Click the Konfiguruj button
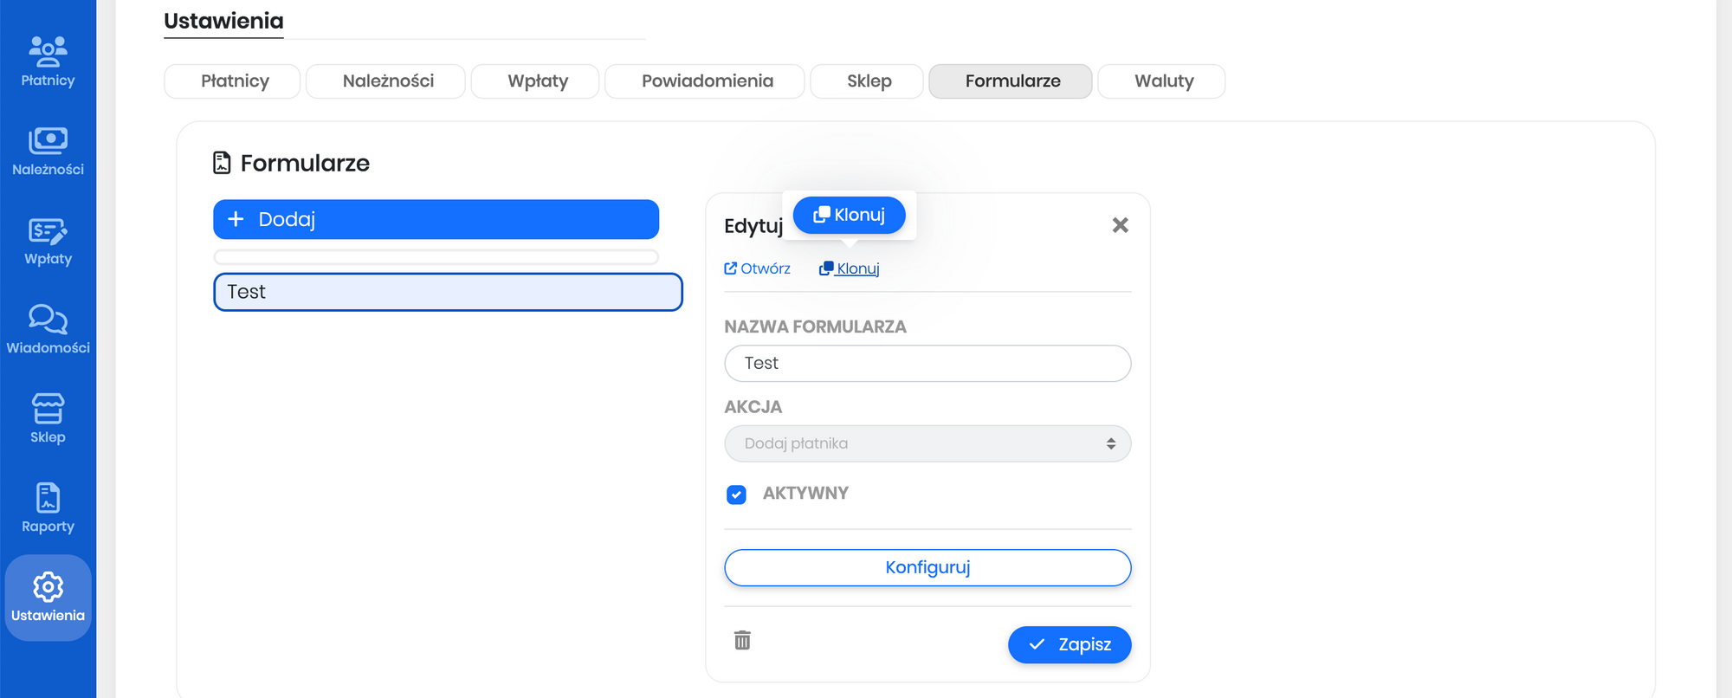 click(927, 567)
